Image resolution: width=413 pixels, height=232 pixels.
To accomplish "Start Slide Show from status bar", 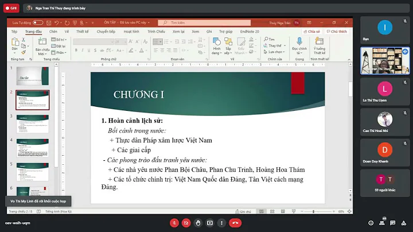I will pos(294,211).
